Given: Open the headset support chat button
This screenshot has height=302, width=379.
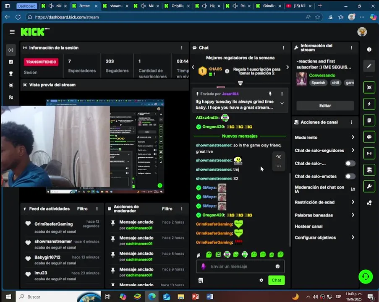Looking at the screenshot, I should click(366, 276).
